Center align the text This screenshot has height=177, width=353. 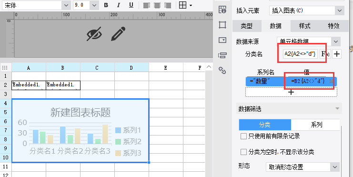(157, 5)
